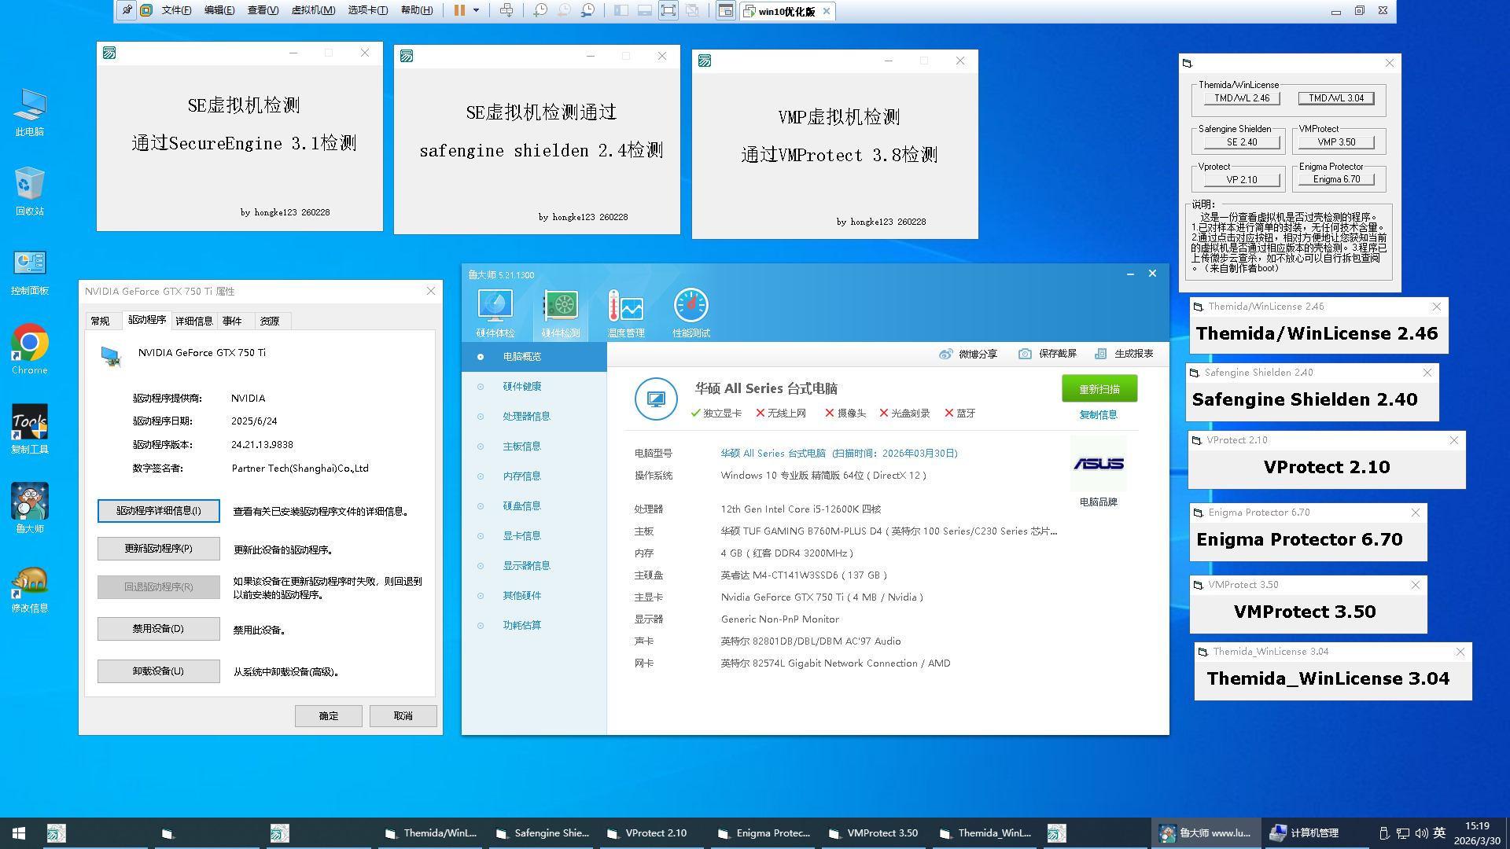
Task: Click the VMware pause button
Action: point(459,10)
